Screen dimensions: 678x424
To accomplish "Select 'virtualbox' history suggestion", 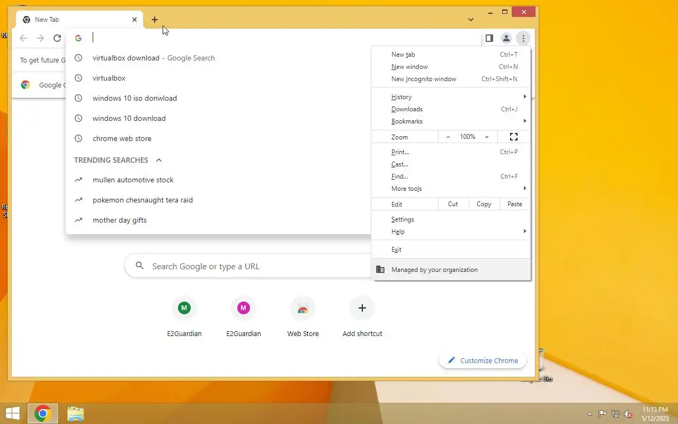I will [218, 78].
